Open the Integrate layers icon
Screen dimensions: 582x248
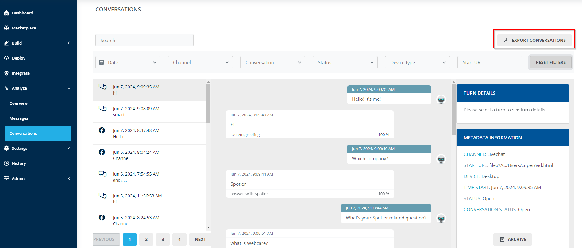tap(6, 73)
